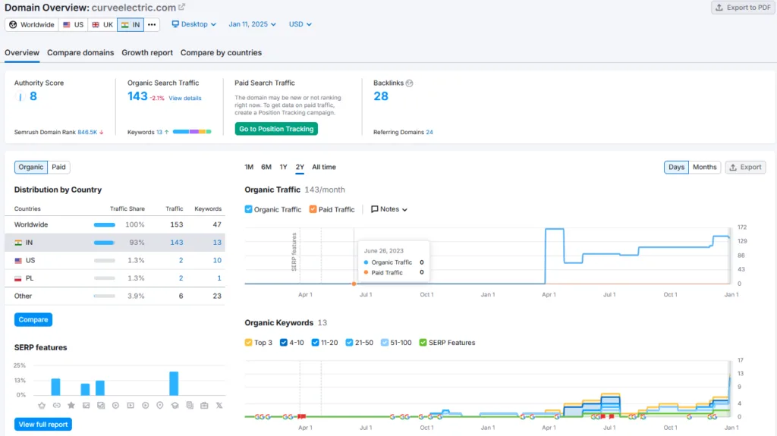This screenshot has height=436, width=777.
Task: Click India flag in Distribution by Country table
Action: (18, 243)
